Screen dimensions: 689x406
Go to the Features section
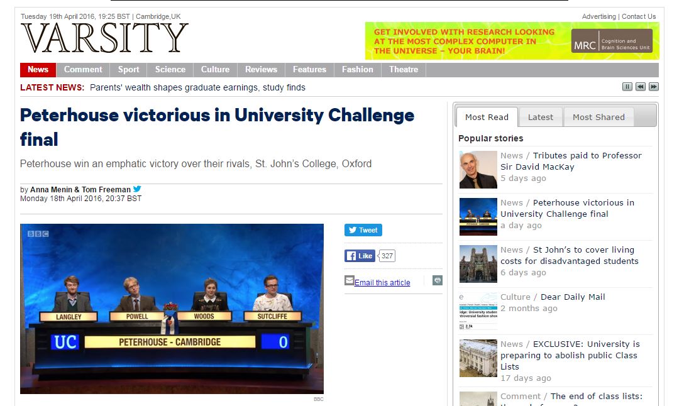pos(309,70)
